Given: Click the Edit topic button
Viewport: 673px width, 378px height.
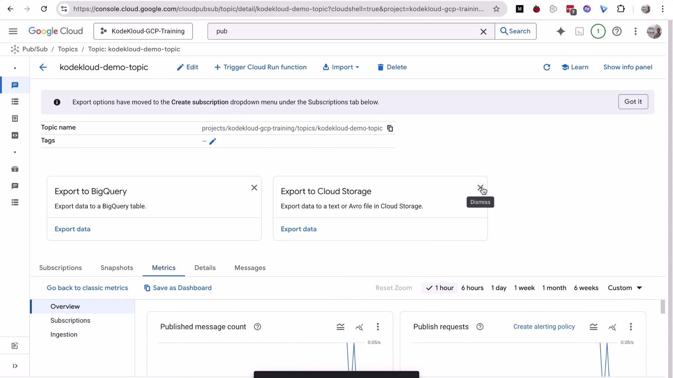Looking at the screenshot, I should [188, 67].
